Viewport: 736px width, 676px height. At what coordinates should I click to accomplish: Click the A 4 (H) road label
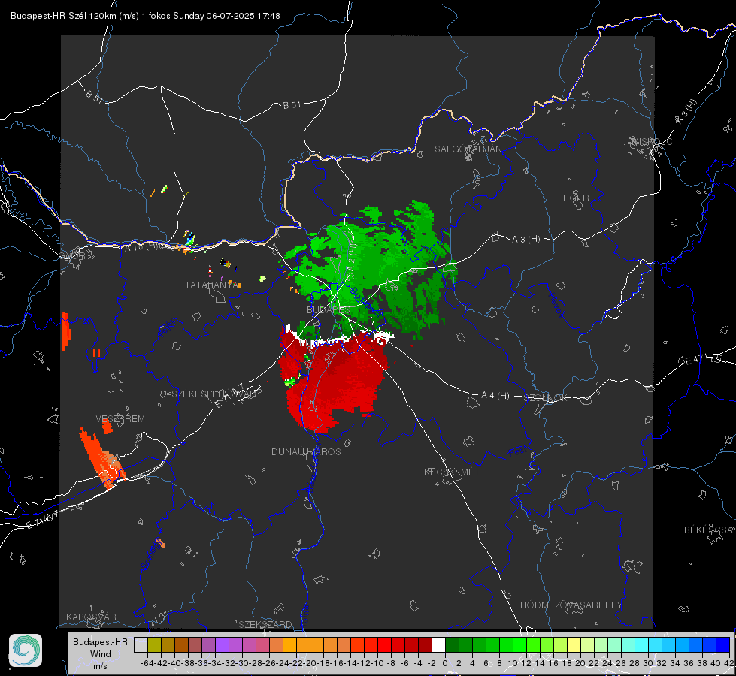pos(495,396)
